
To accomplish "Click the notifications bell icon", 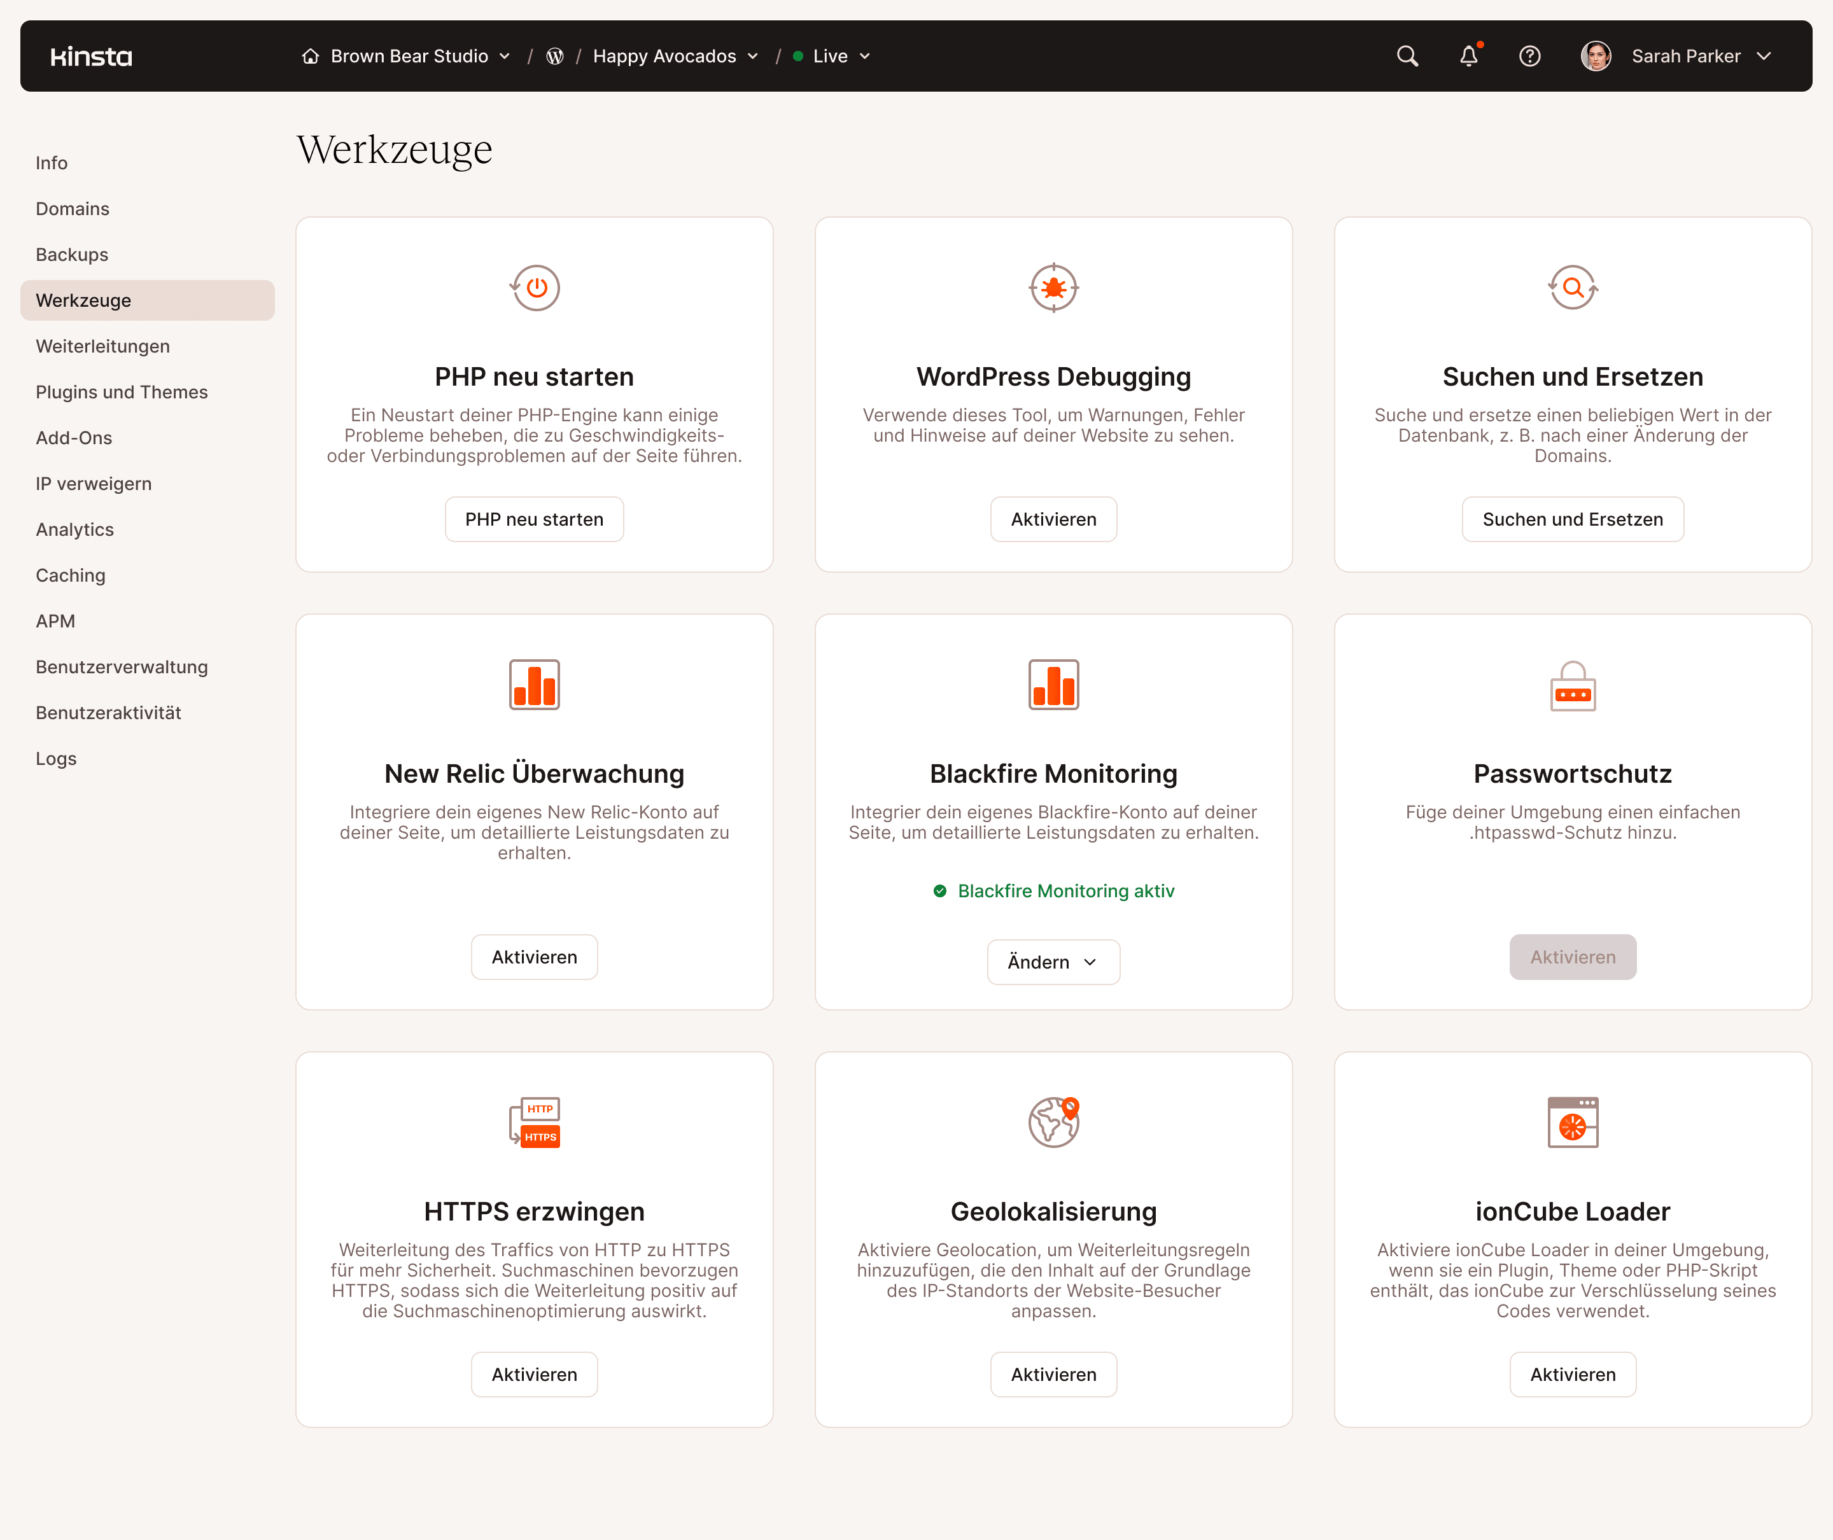I will (1468, 56).
